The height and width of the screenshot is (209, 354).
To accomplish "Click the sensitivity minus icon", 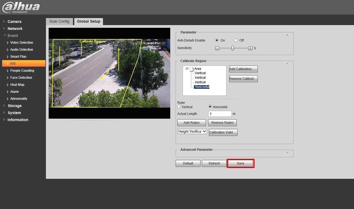I will [217, 48].
